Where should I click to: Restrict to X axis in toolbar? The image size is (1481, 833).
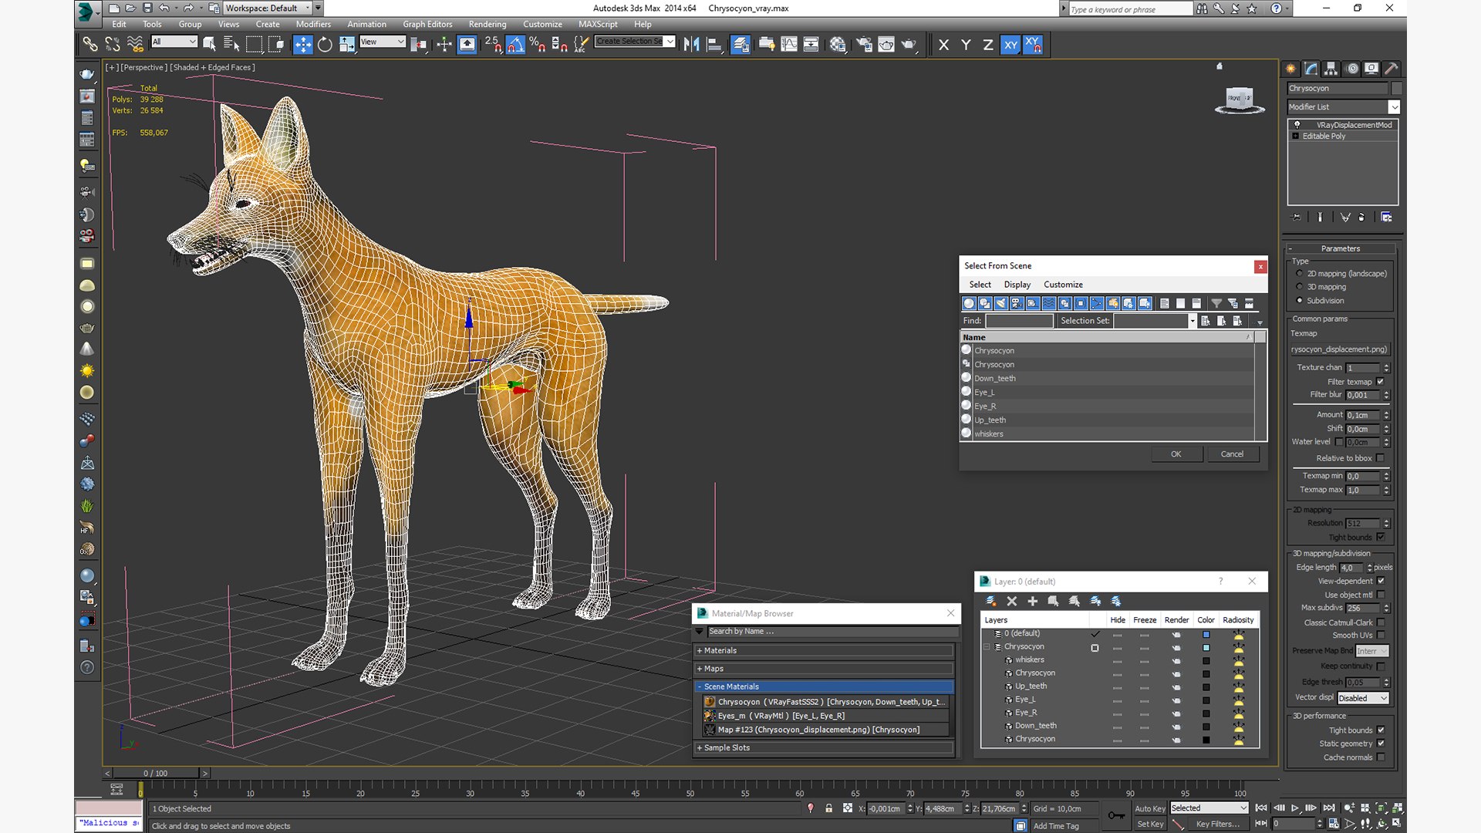(943, 45)
